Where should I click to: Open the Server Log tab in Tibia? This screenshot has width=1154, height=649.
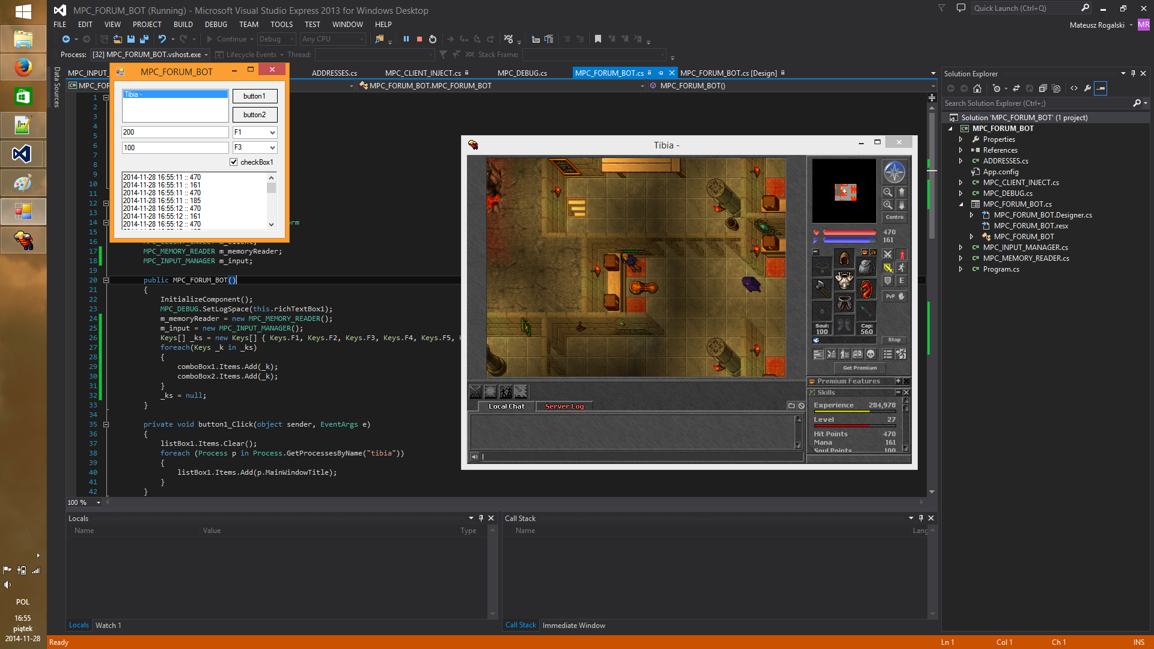click(564, 407)
